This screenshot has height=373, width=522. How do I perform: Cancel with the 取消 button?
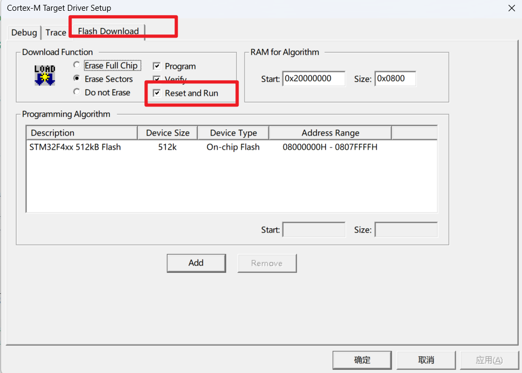pos(426,360)
